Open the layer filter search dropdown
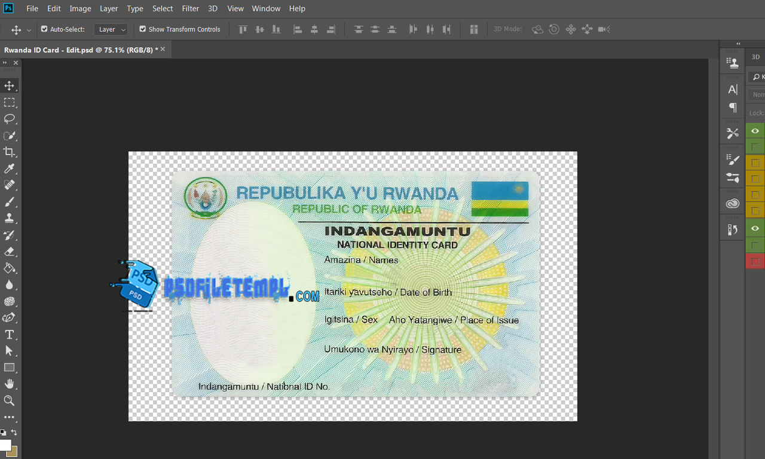Image resolution: width=765 pixels, height=459 pixels. point(757,77)
